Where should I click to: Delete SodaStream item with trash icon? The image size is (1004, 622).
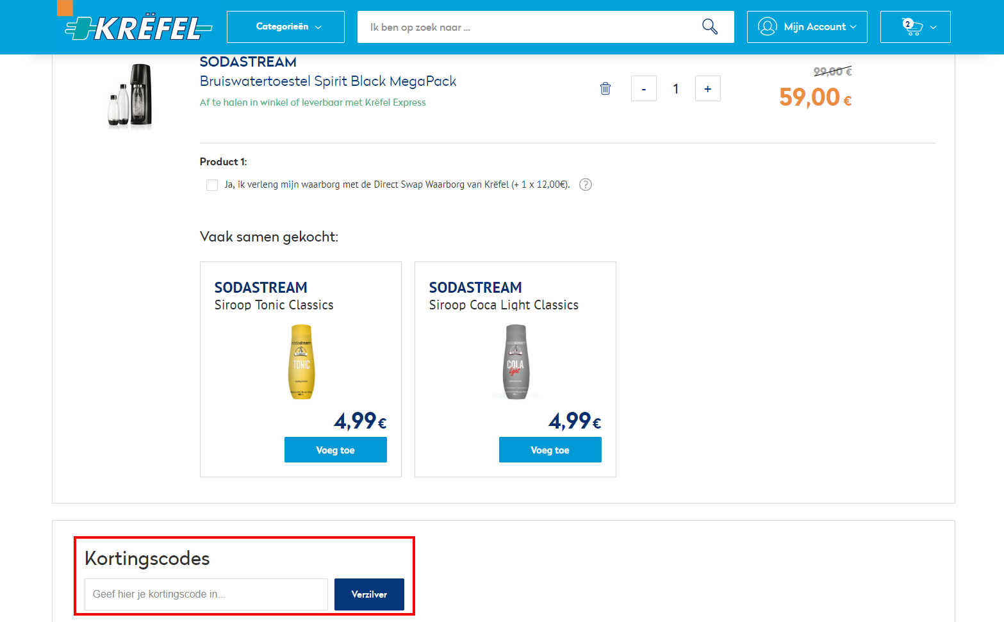(x=605, y=88)
